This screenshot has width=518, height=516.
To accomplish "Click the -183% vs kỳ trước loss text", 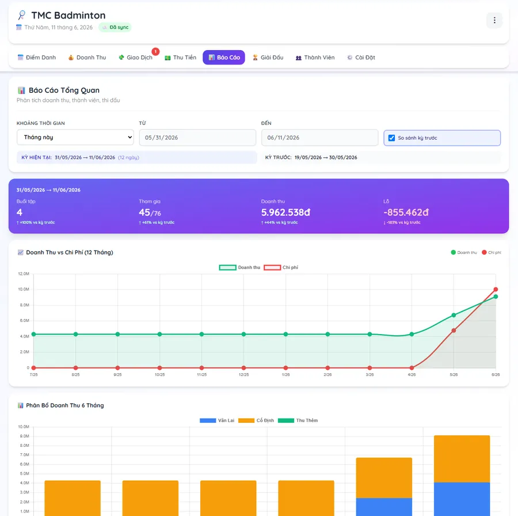I will point(402,222).
